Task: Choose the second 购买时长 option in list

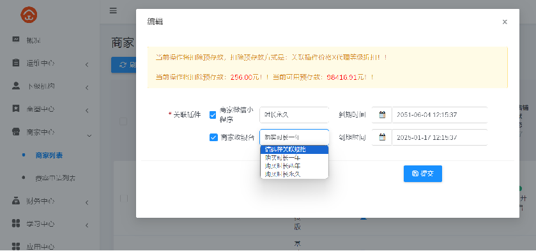Action: pyautogui.click(x=295, y=166)
